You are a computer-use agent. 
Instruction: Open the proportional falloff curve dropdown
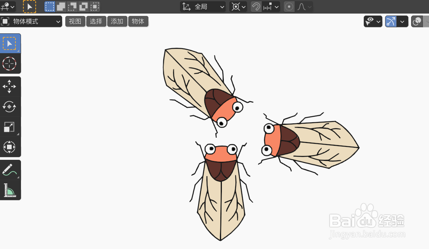(x=304, y=7)
